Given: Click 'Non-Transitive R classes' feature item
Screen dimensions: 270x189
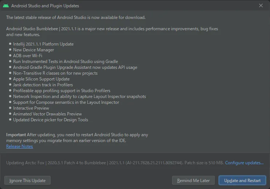Looking at the screenshot, I should pyautogui.click(x=55, y=73).
